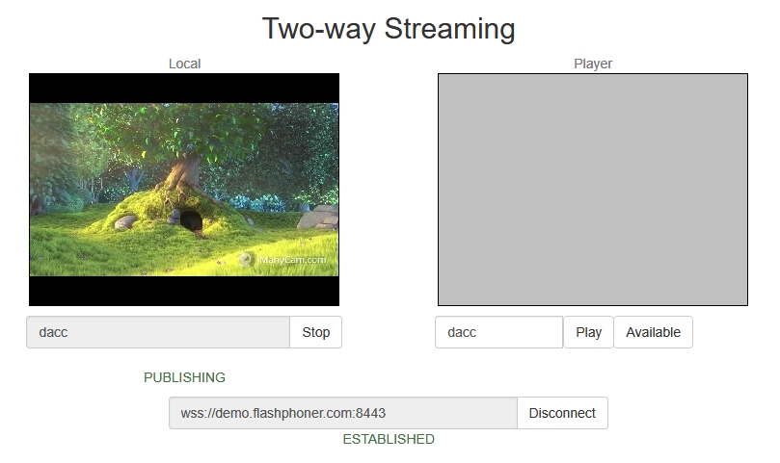The height and width of the screenshot is (463, 780).
Task: Select the player stream name input
Action: (498, 332)
